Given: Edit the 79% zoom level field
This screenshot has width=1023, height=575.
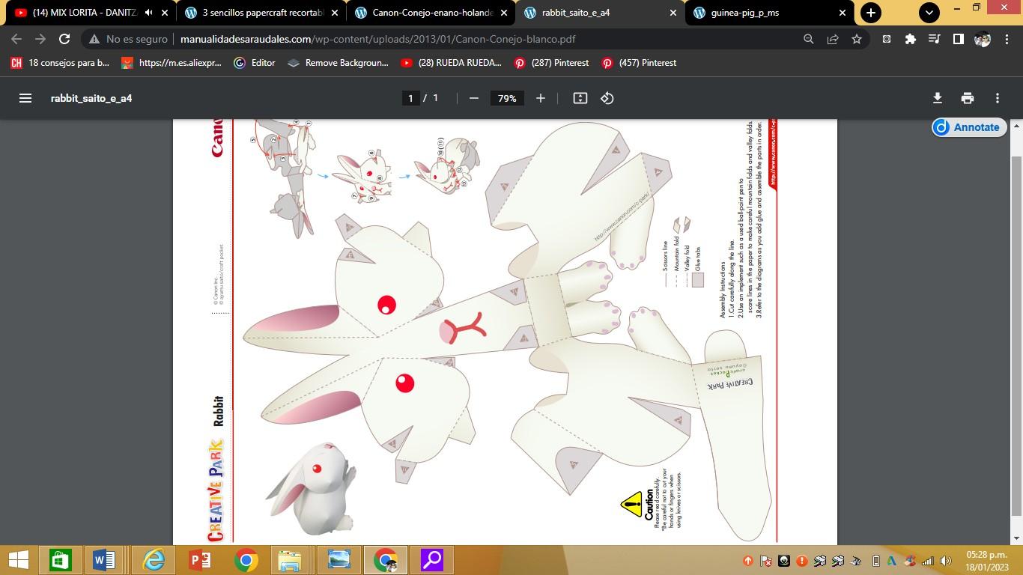Looking at the screenshot, I should (507, 98).
